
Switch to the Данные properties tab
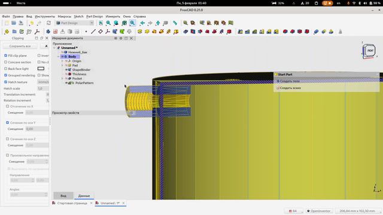[84, 196]
